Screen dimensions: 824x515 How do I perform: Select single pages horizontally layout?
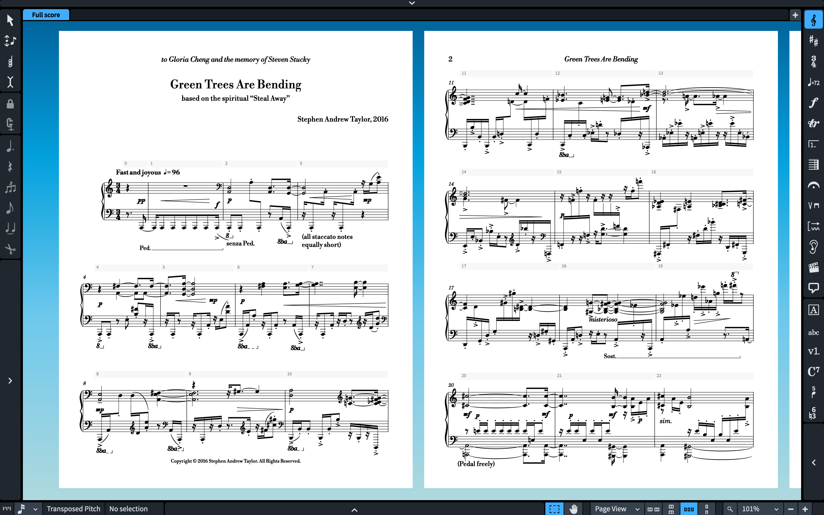689,509
